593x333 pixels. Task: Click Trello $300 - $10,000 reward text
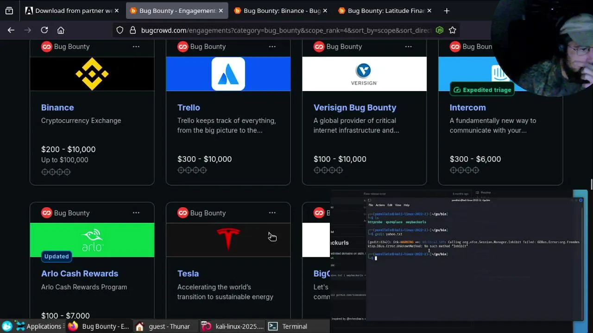(204, 159)
